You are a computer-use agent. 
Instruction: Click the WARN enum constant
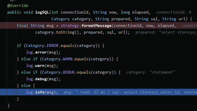point(68,59)
